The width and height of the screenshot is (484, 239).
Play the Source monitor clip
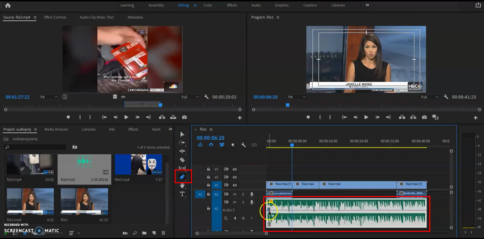point(126,117)
